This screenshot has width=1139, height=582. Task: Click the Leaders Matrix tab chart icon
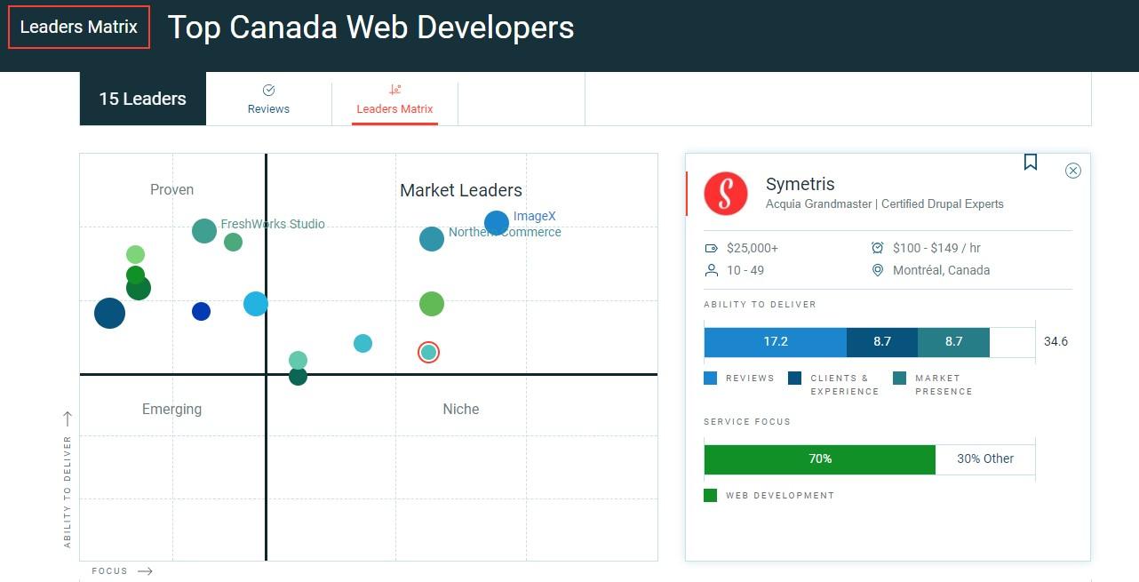tap(395, 90)
